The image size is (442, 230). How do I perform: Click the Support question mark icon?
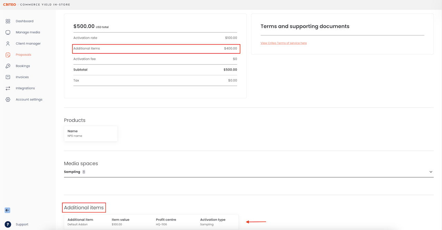click(x=8, y=224)
